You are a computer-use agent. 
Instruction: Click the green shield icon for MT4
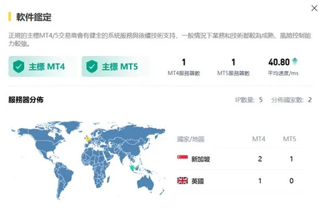(x=18, y=66)
